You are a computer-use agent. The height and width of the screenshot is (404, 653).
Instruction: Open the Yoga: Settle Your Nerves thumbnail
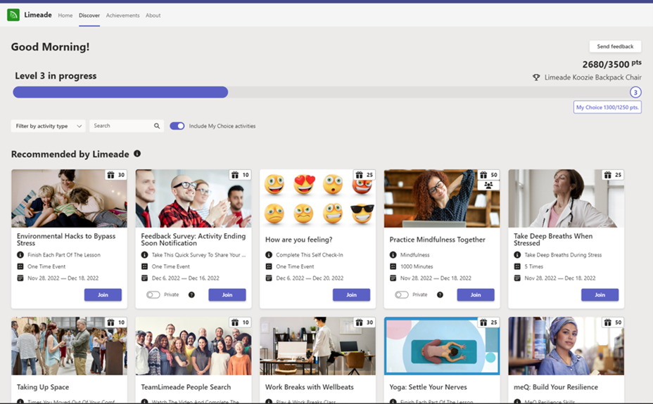[x=442, y=346]
